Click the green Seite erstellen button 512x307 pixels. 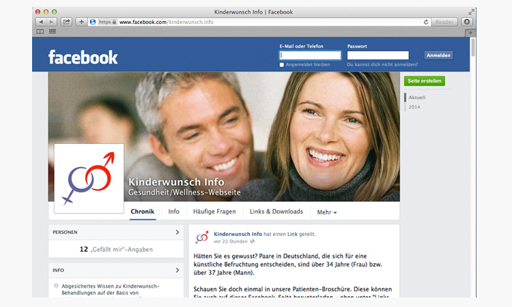[x=424, y=81]
